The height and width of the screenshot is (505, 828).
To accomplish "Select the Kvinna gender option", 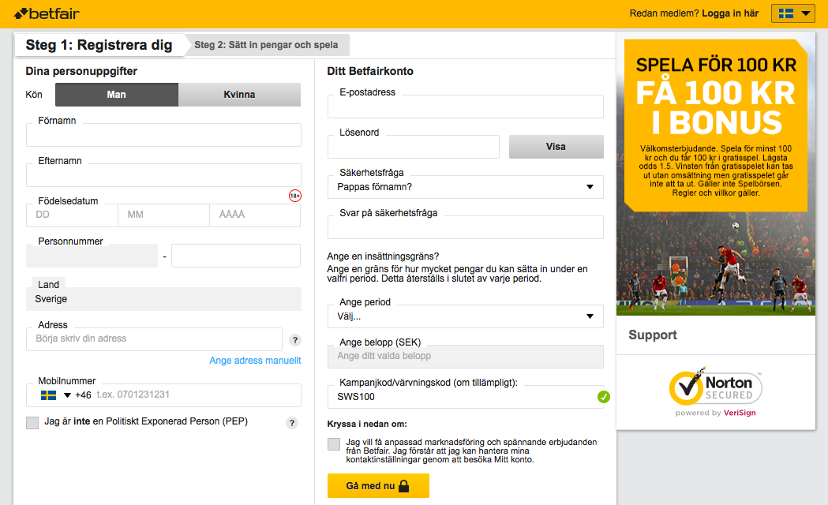I will coord(240,94).
